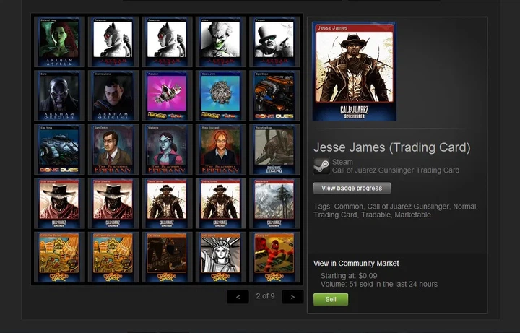Screen dimensions: 520x333
Task: Select the red monster Costume Quest card
Action: pos(274,257)
